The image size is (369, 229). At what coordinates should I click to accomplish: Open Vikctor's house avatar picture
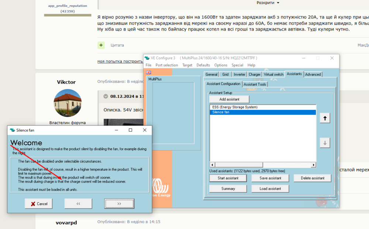(x=68, y=103)
